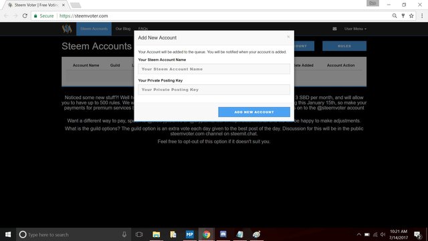The height and width of the screenshot is (241, 428).
Task: Open File Explorer from the taskbar
Action: 156,234
